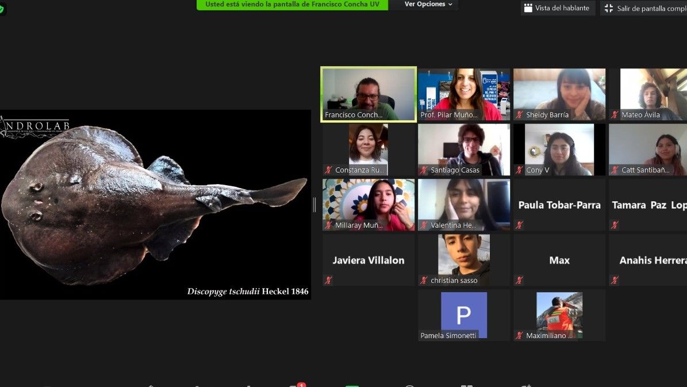
Task: Click muted mic icon on Sheidy Barría
Action: click(520, 115)
